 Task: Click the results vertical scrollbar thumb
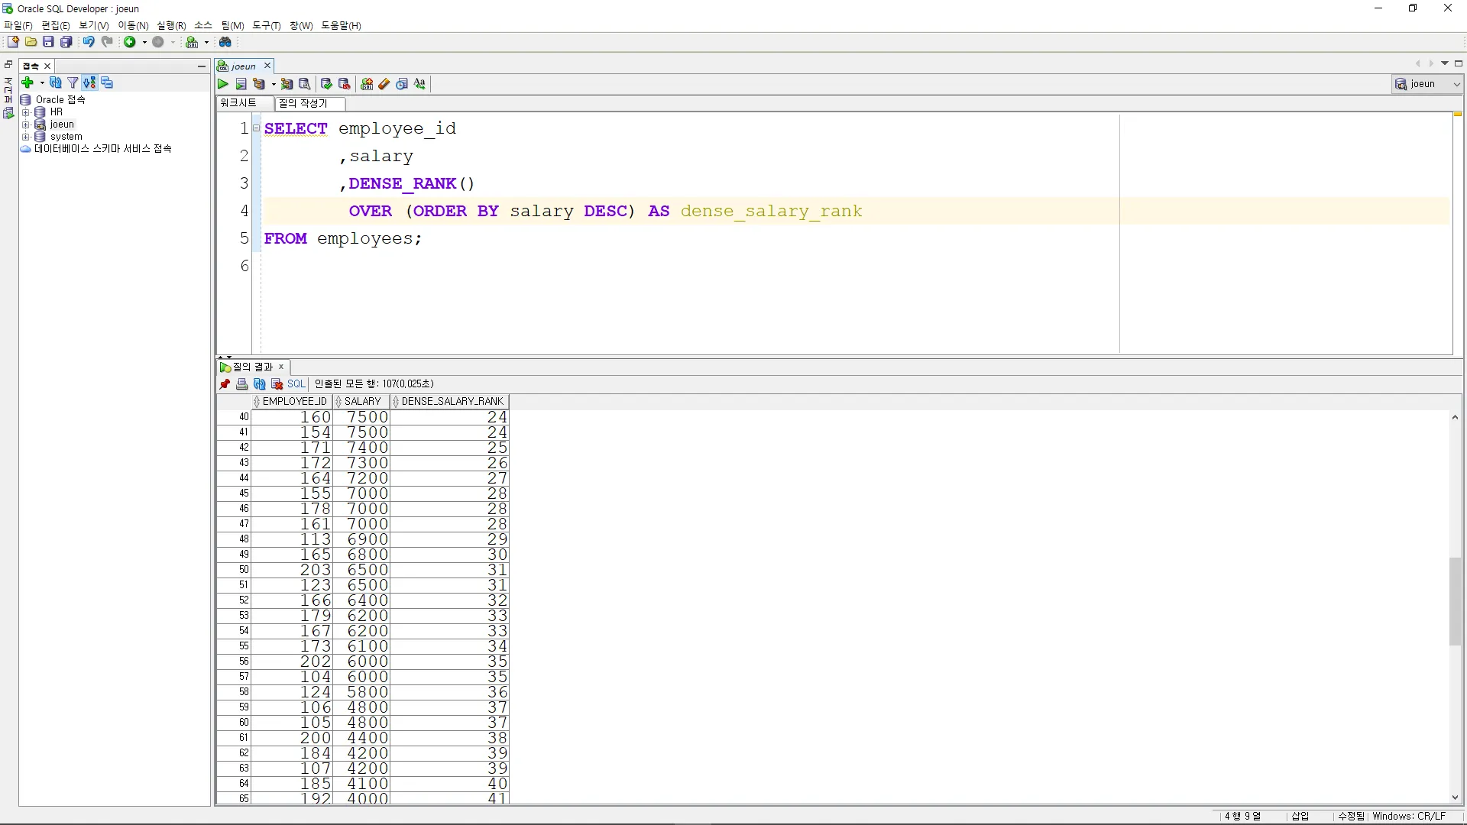(1455, 601)
